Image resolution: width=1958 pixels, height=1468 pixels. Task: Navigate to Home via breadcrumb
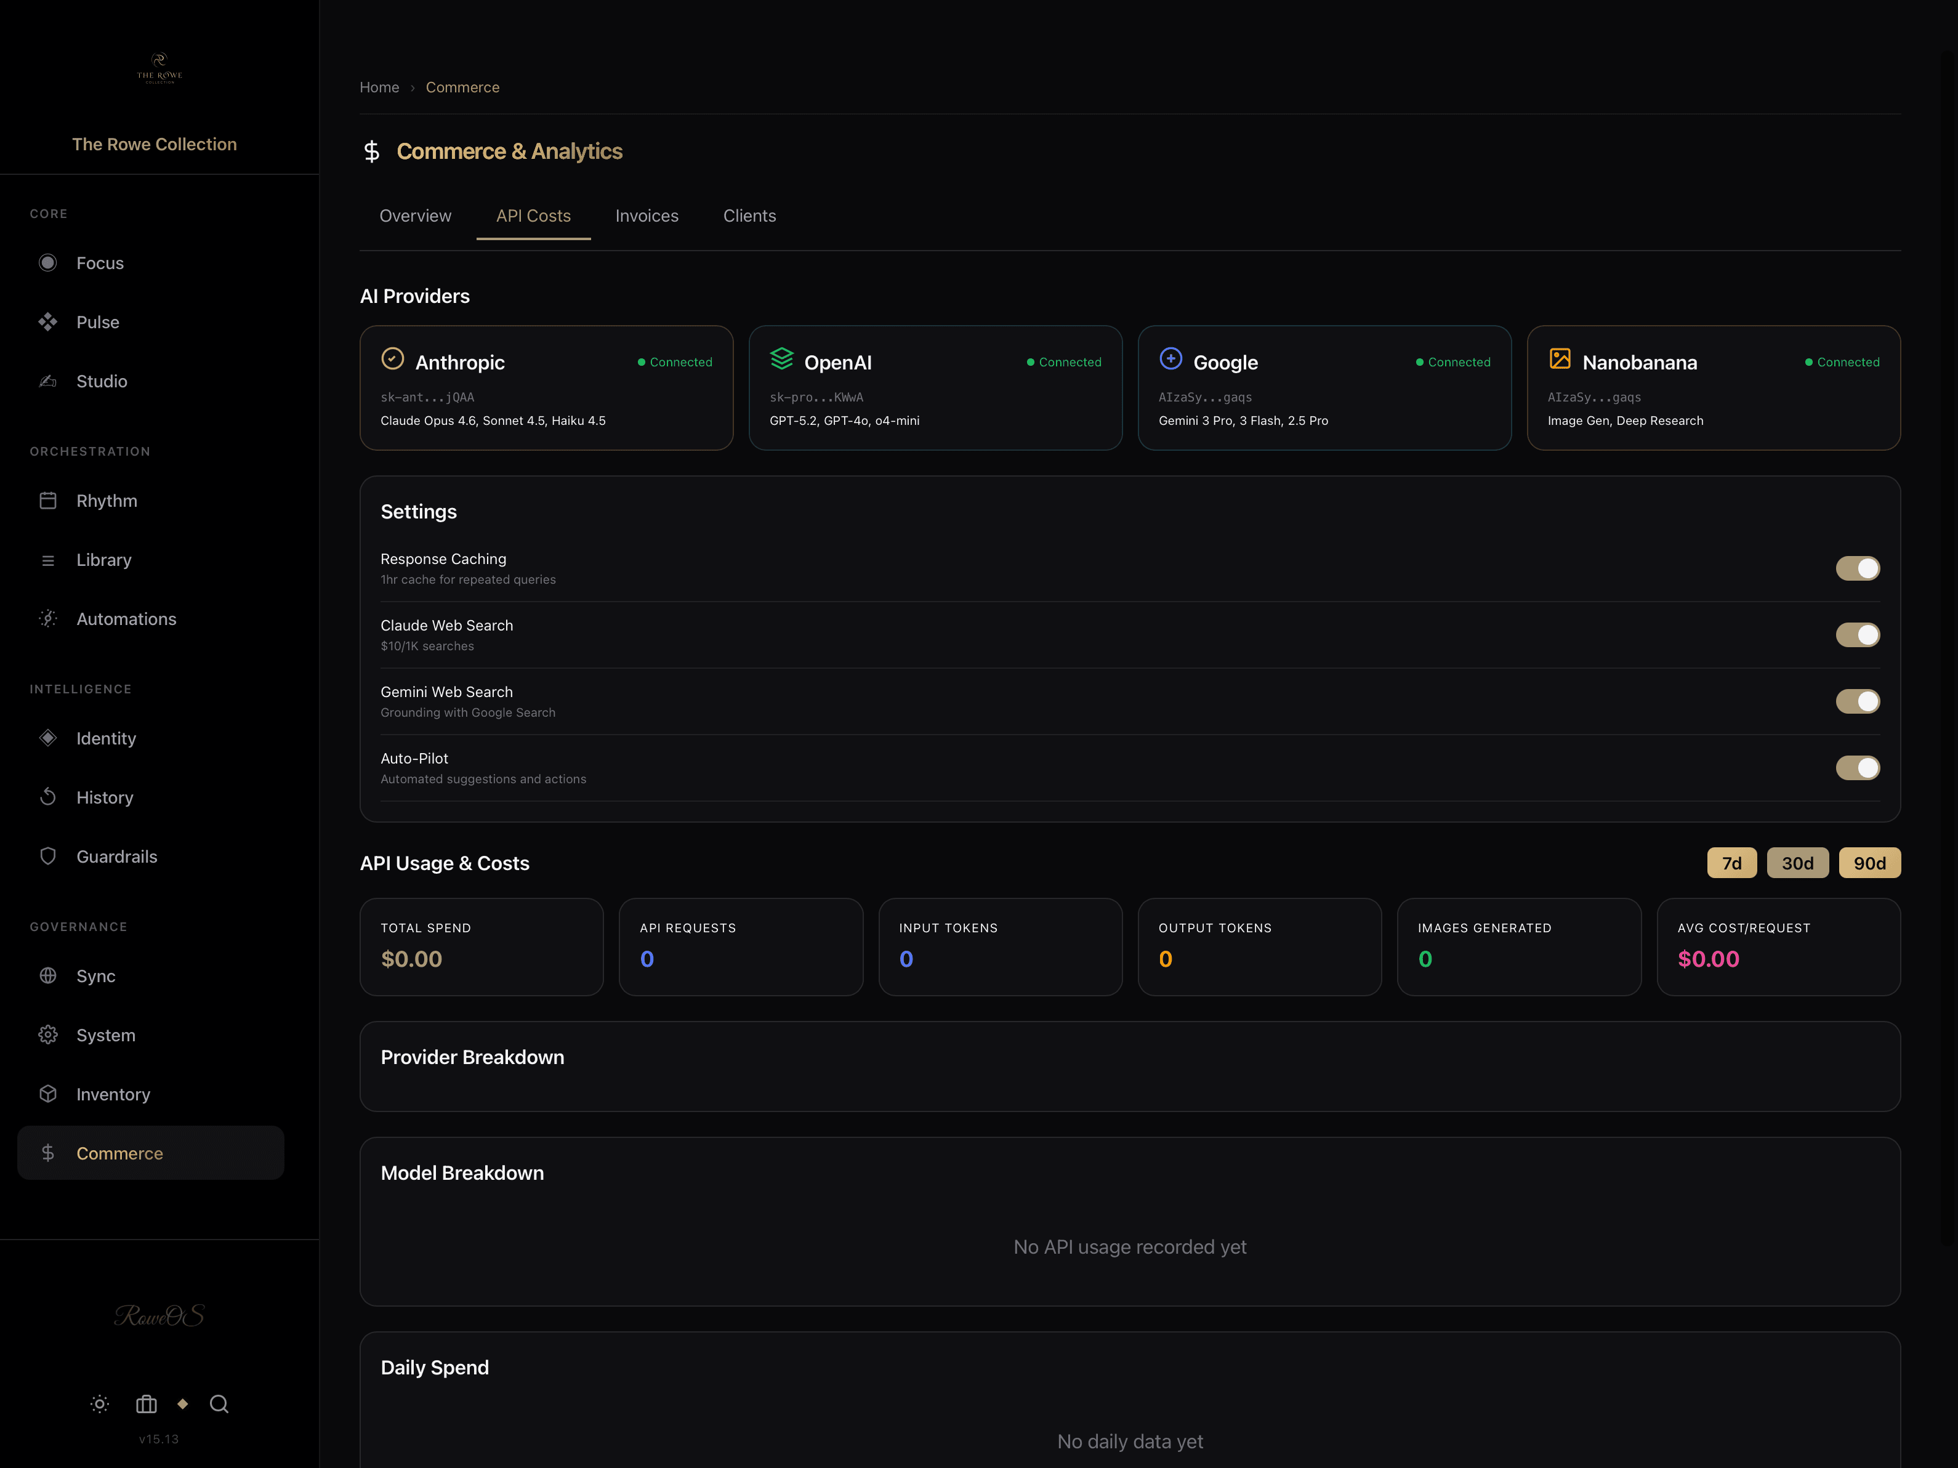tap(379, 87)
